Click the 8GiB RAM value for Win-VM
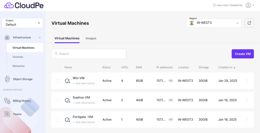 click(139, 81)
